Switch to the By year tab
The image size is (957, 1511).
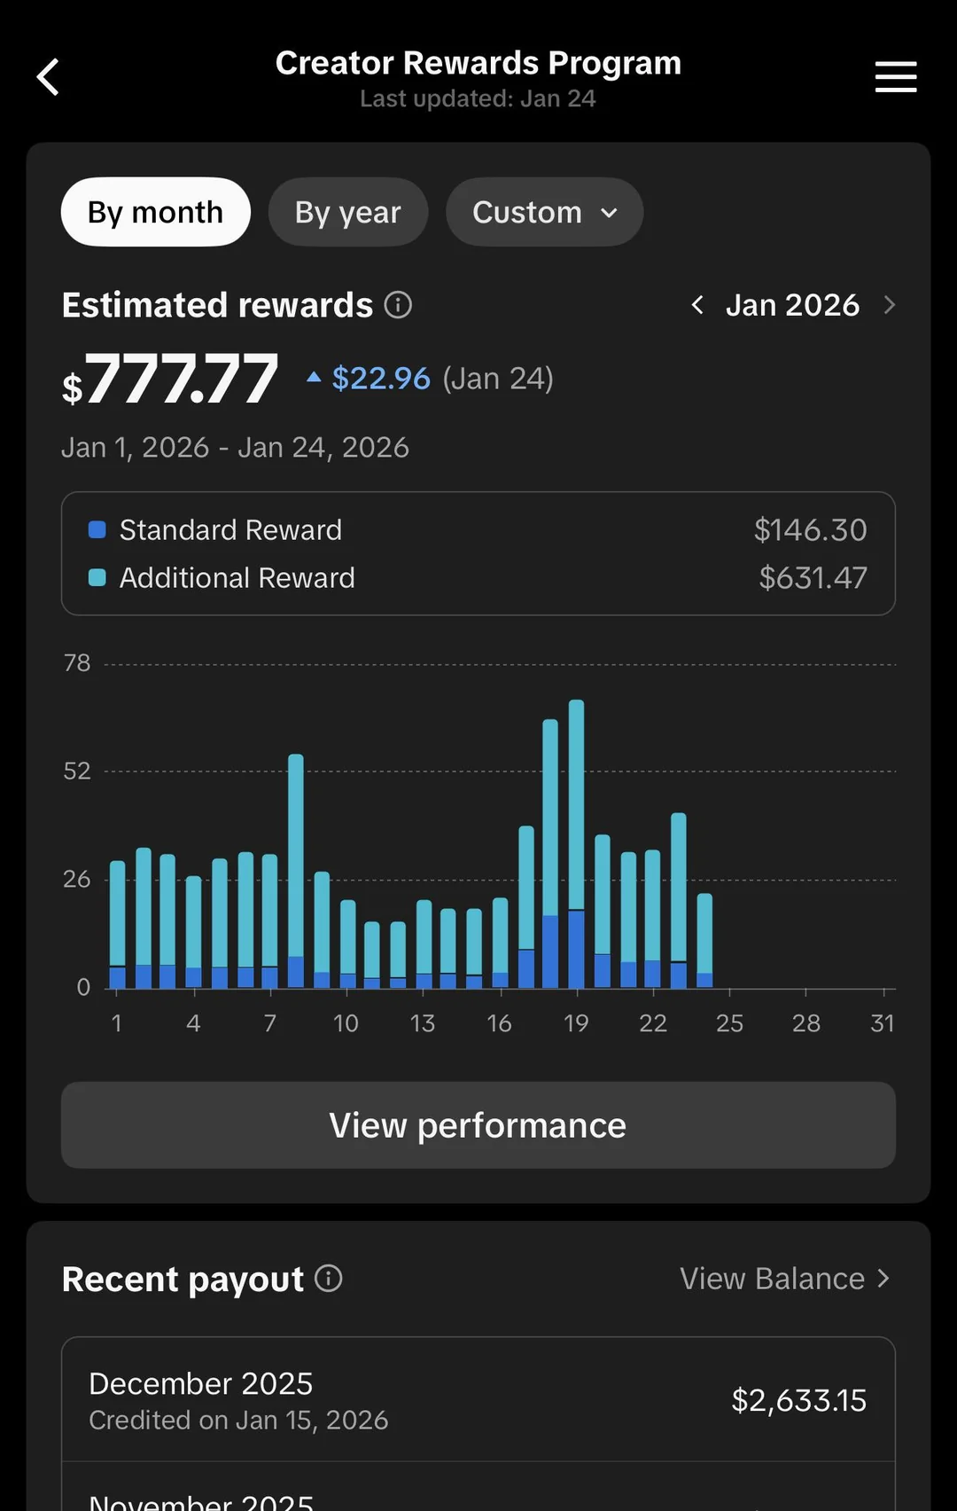(x=348, y=213)
